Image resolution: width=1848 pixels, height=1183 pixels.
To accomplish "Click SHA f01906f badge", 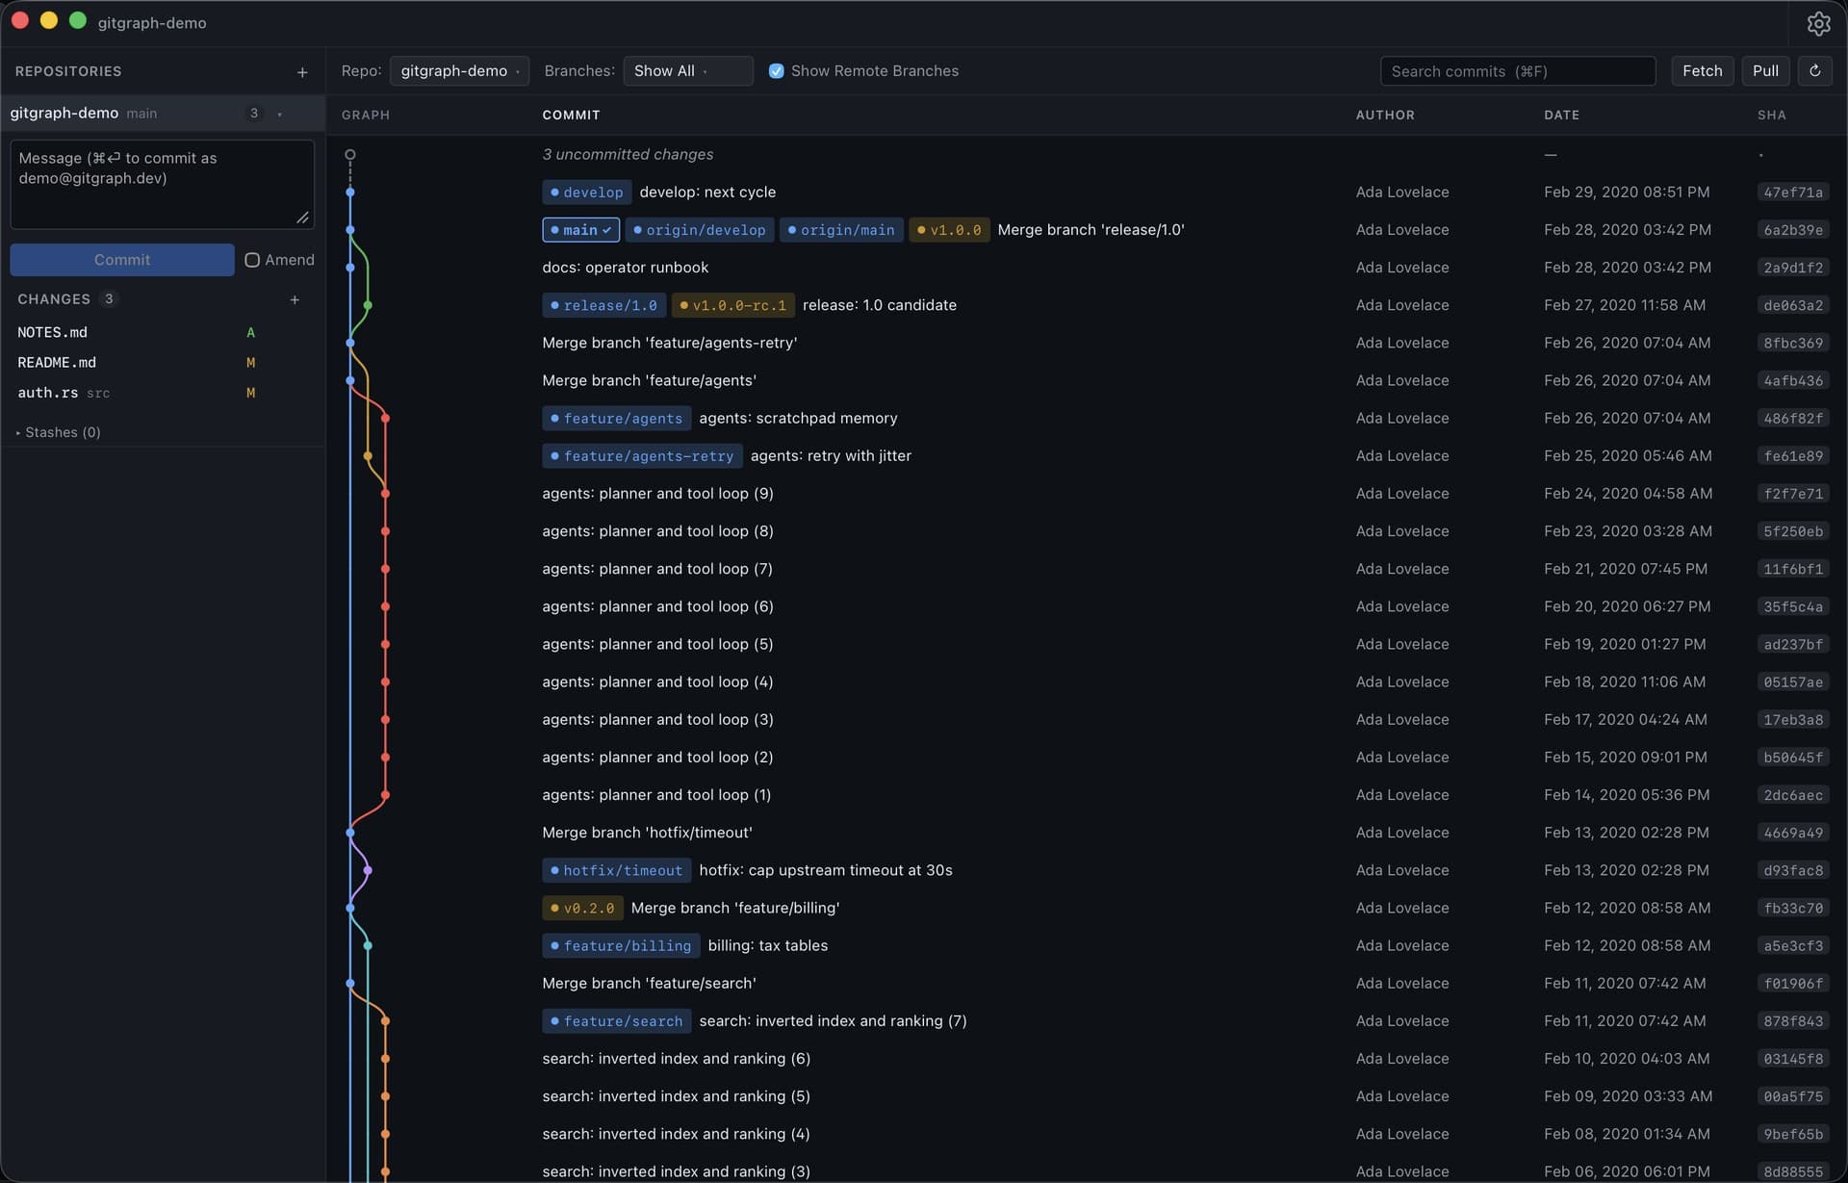I will coord(1792,984).
